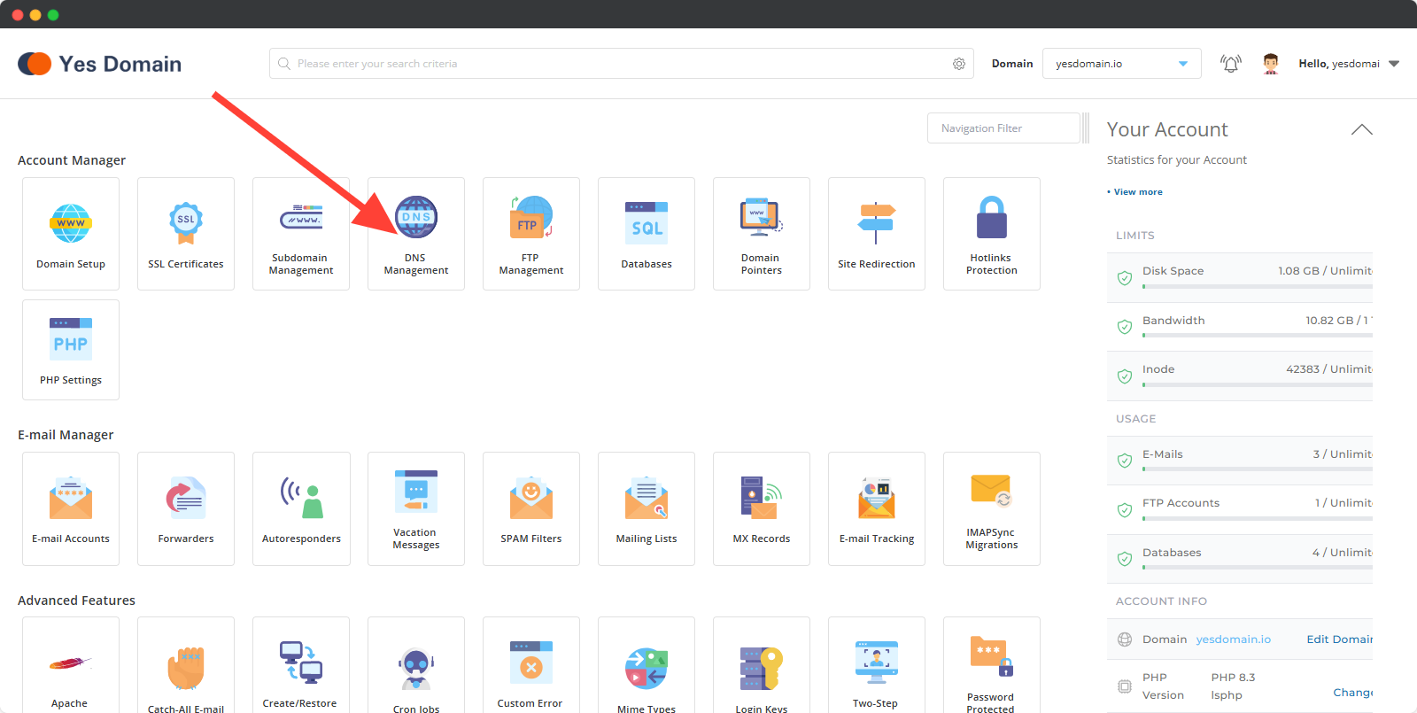Open Catch-All E-mail tile
The height and width of the screenshot is (713, 1417).
(x=186, y=665)
